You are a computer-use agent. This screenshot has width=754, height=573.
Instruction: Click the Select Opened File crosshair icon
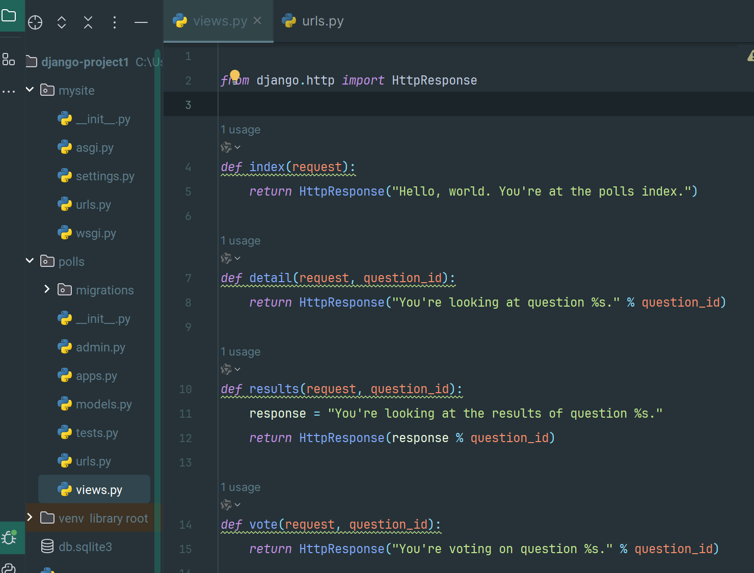point(35,22)
